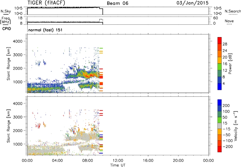Click the 60 Nave axis tick label
Viewport: 241px width, 167px height.
[215, 18]
